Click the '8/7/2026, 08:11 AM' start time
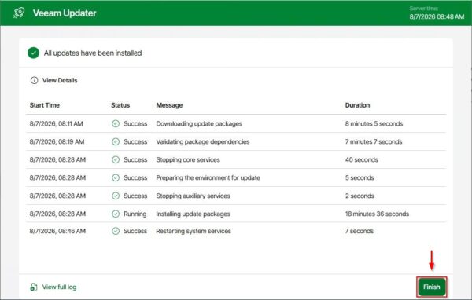Screen dimensions: 472x300 pos(56,123)
